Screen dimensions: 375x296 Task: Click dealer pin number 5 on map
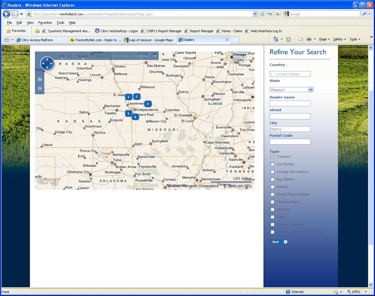coord(148,104)
